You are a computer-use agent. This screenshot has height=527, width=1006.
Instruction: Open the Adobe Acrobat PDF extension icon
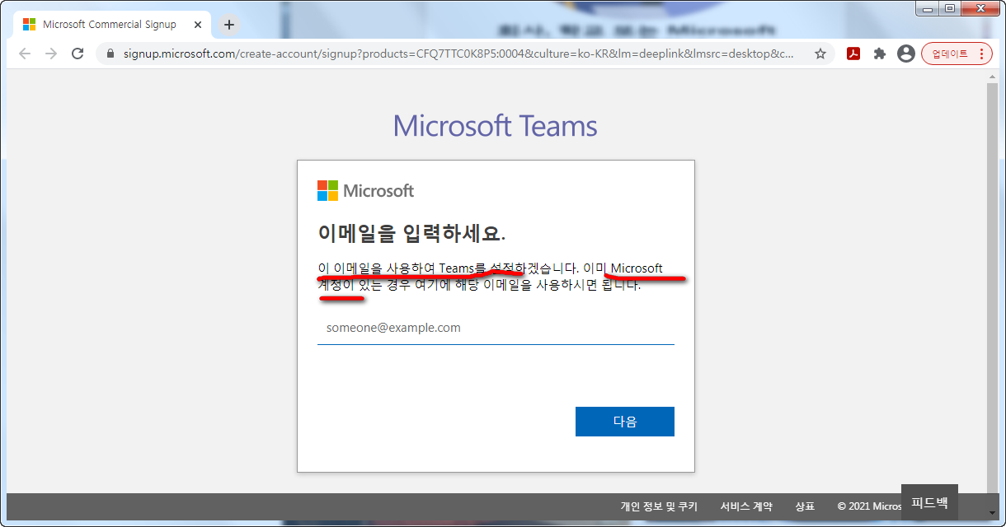point(853,54)
